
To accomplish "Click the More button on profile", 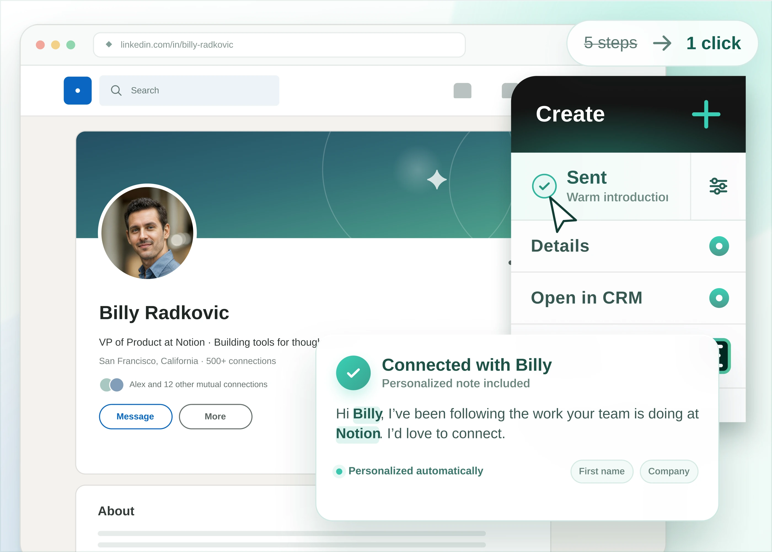I will [x=215, y=416].
